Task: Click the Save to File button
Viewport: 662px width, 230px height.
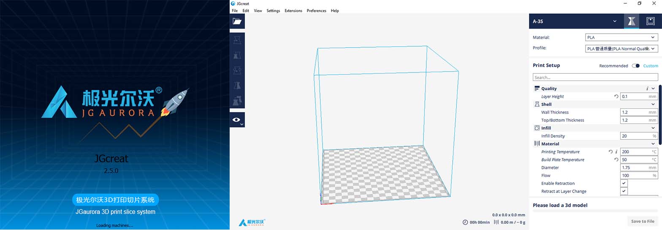Action: tap(643, 221)
